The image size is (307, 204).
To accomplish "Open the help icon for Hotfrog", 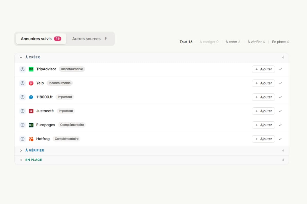I will [23, 139].
